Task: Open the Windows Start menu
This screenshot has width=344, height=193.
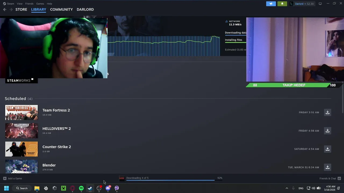Action: [x=6, y=188]
